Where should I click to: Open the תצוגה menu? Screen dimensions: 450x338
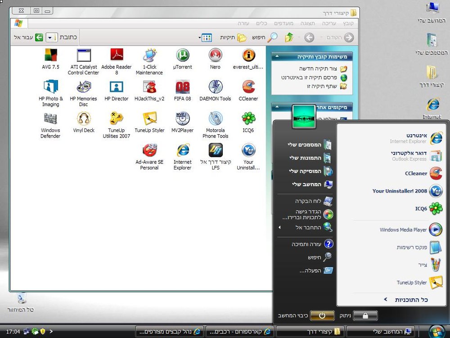click(x=308, y=23)
